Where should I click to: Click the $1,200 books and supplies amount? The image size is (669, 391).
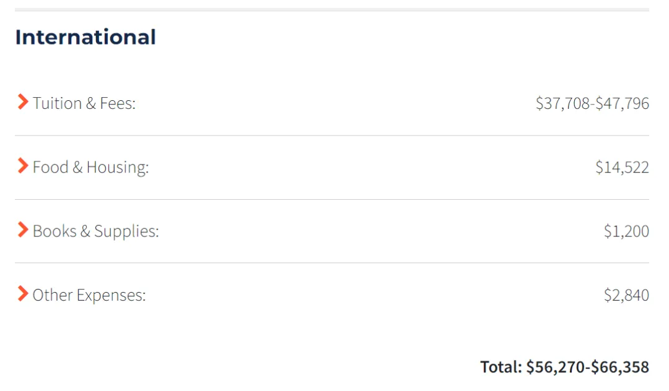[x=626, y=231]
